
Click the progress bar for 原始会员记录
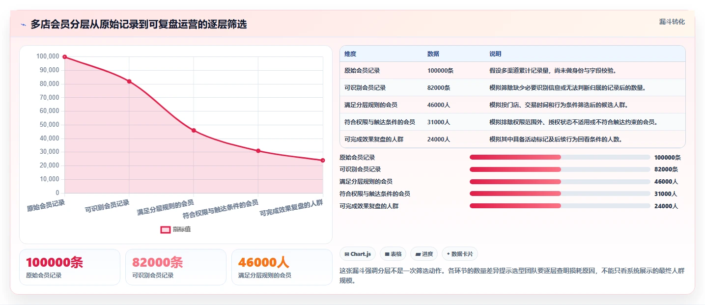click(560, 157)
